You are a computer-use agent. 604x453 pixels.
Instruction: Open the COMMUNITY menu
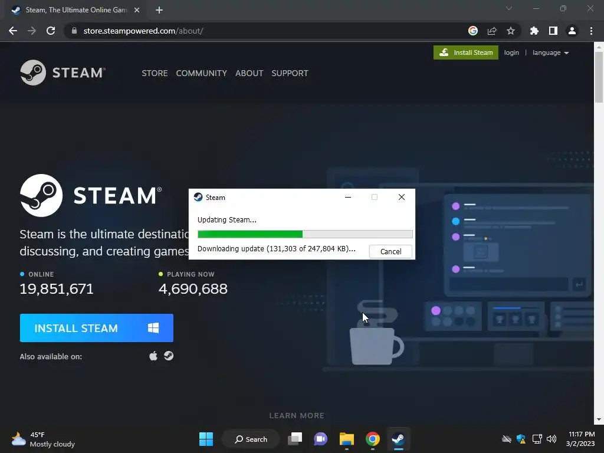point(202,73)
